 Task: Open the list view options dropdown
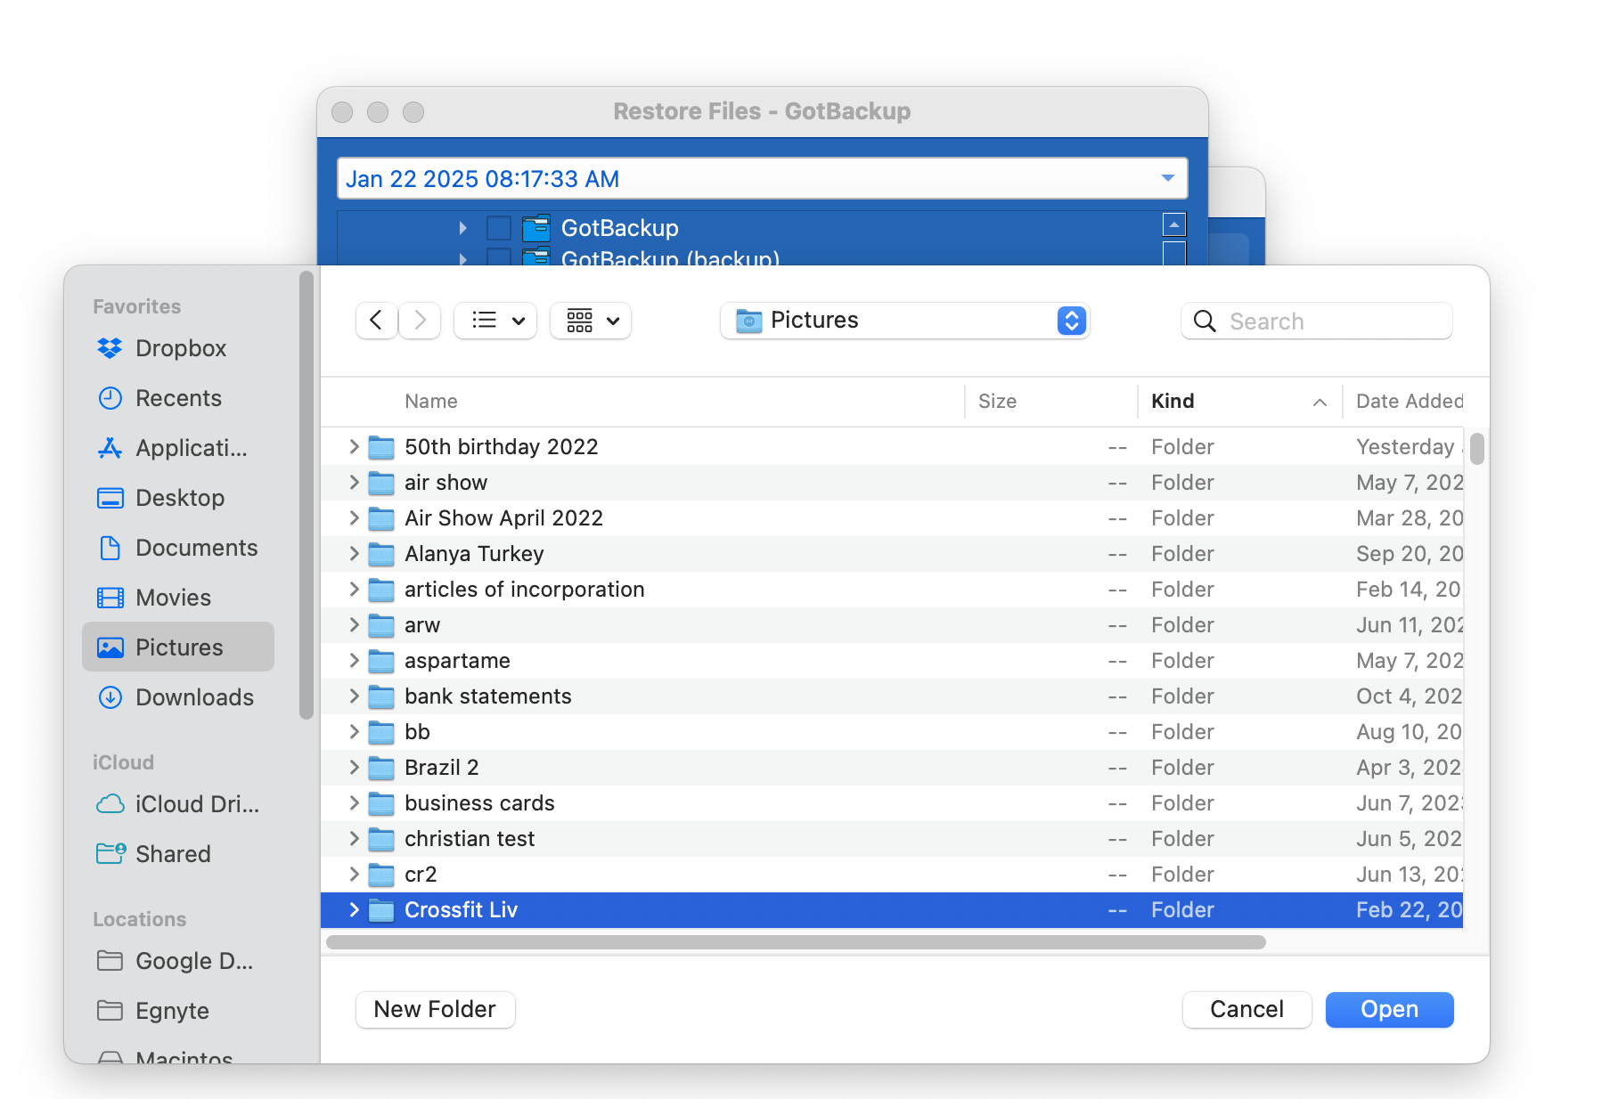[x=495, y=321]
